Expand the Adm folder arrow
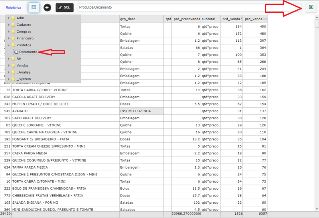 pyautogui.click(x=9, y=18)
